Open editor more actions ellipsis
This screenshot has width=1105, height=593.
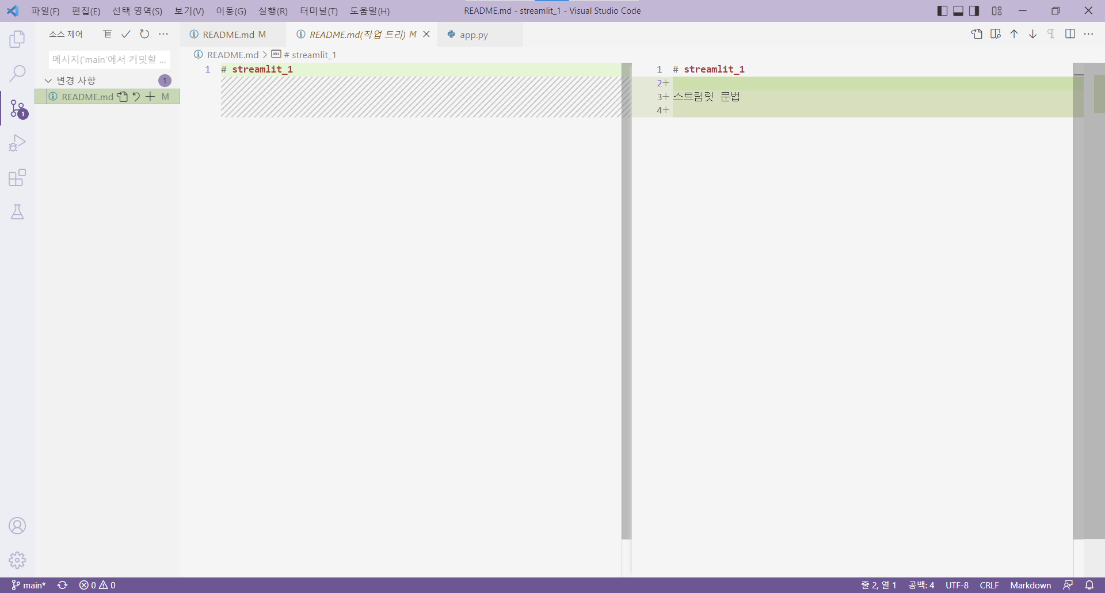(x=1088, y=34)
